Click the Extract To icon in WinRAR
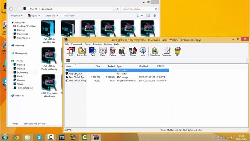 pos(82,52)
